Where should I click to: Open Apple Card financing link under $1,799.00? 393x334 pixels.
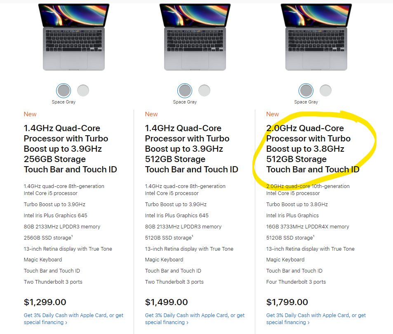click(x=316, y=319)
